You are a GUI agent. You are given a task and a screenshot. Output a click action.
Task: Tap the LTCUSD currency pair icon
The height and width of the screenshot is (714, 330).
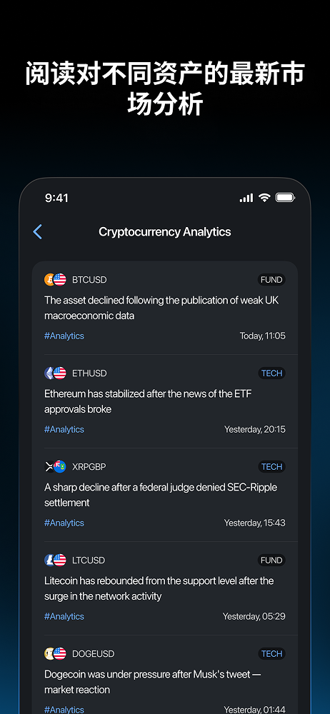point(55,560)
